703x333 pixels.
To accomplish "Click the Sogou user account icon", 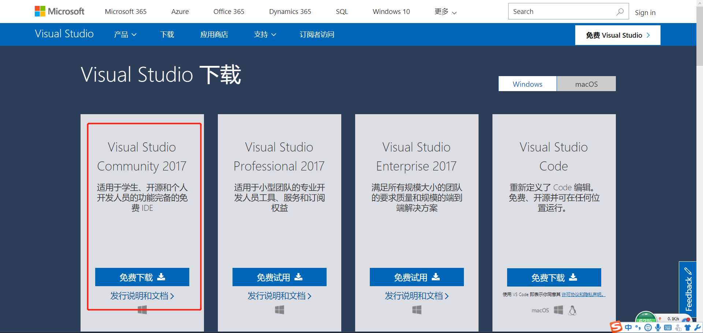I will pos(678,328).
